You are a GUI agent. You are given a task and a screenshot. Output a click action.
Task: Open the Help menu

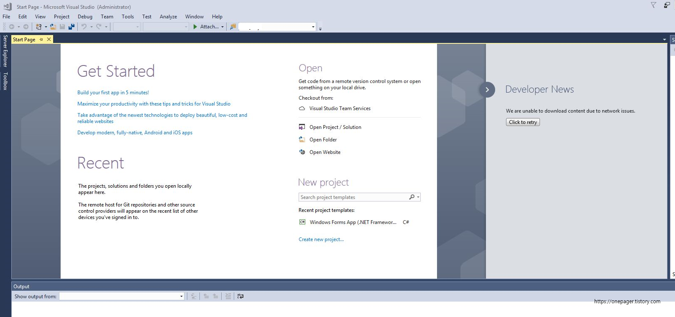217,17
